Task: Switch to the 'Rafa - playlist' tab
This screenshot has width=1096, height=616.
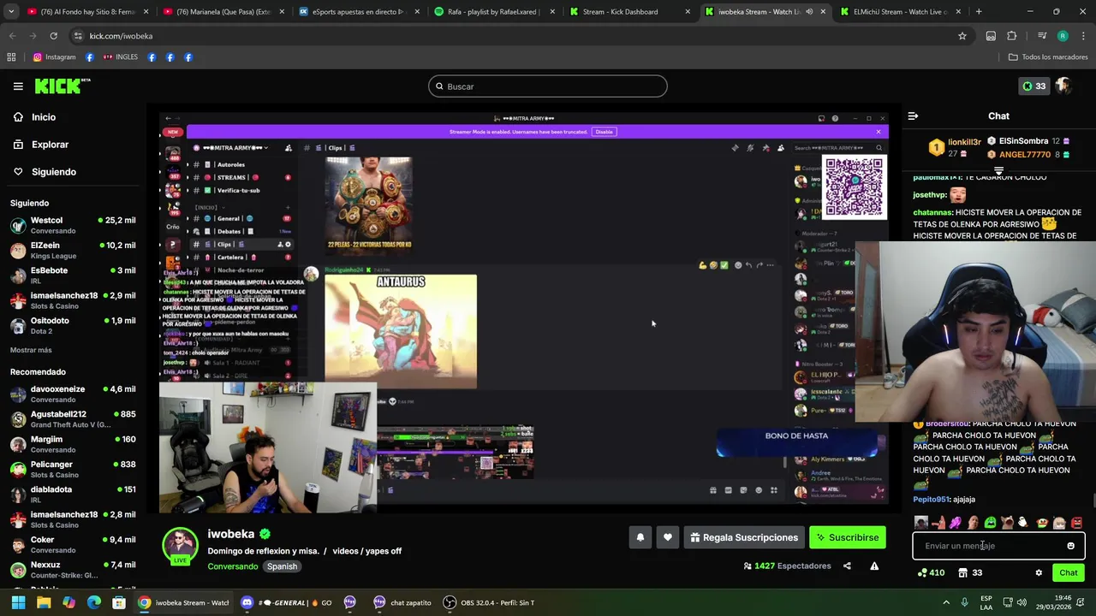Action: pos(493,12)
